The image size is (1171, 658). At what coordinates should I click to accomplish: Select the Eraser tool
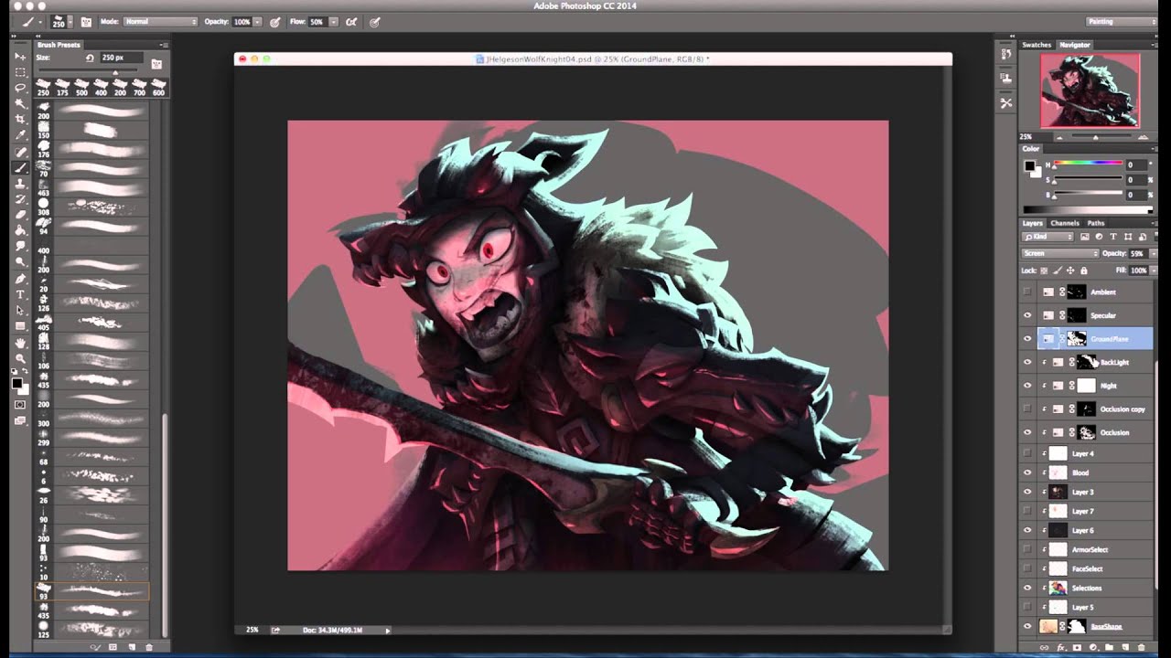20,214
